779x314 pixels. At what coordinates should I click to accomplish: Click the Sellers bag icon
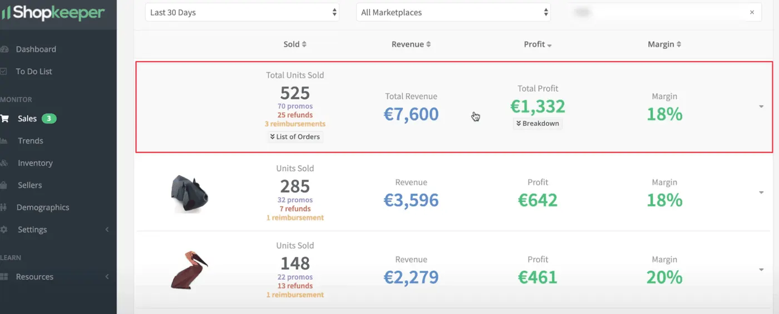tap(4, 185)
